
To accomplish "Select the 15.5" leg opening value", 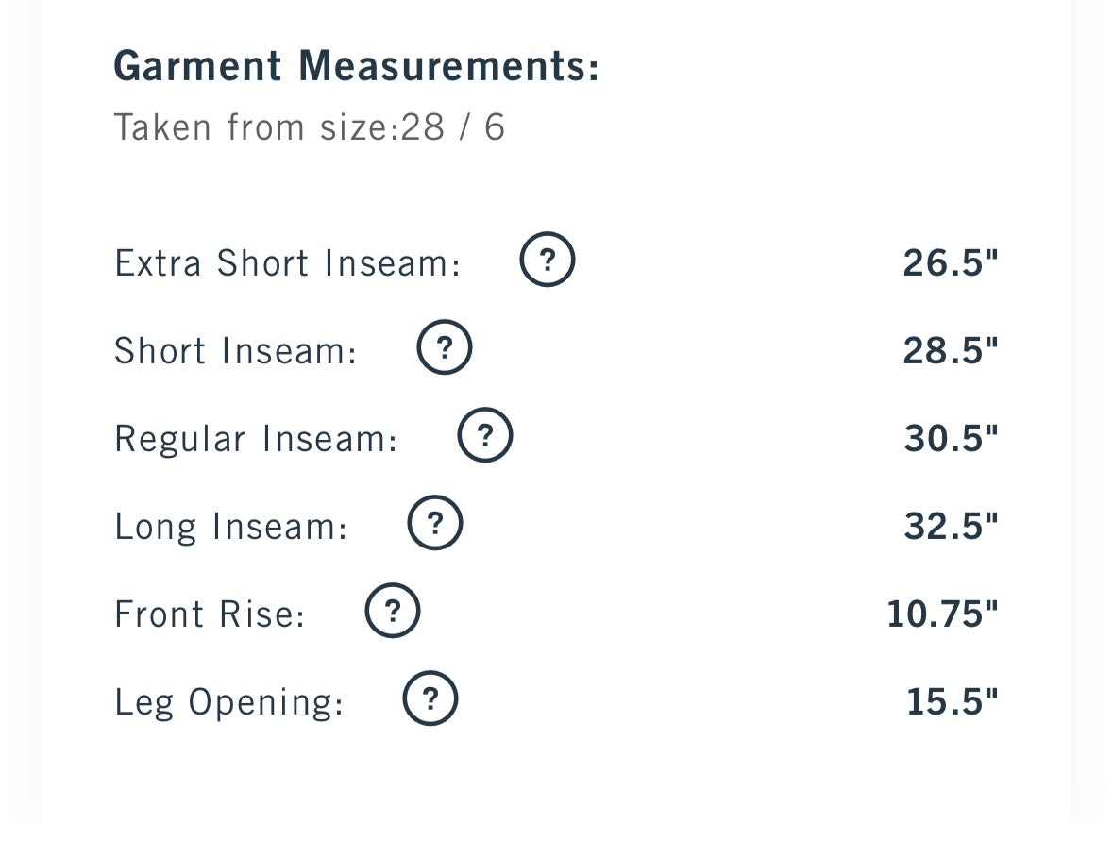I will pyautogui.click(x=953, y=702).
